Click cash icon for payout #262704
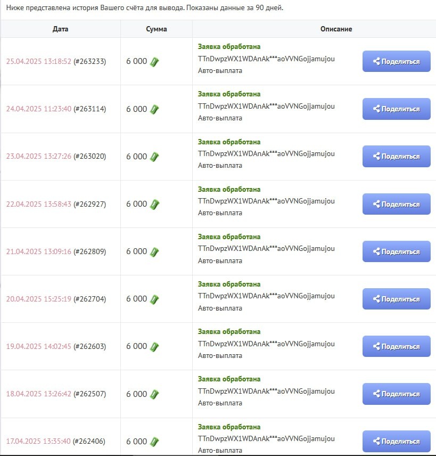This screenshot has width=436, height=456. coord(154,299)
